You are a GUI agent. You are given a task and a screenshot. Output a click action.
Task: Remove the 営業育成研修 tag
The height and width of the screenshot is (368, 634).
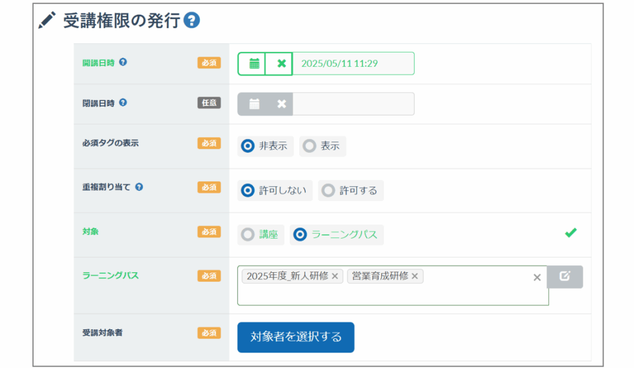(x=415, y=276)
